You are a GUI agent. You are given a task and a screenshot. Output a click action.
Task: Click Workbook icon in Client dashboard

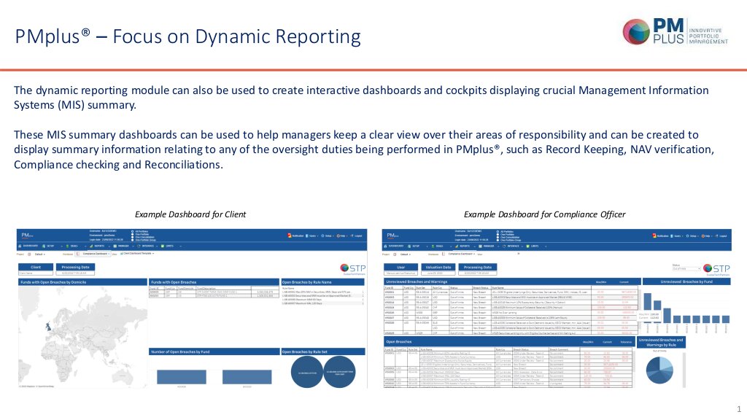pyautogui.click(x=77, y=254)
